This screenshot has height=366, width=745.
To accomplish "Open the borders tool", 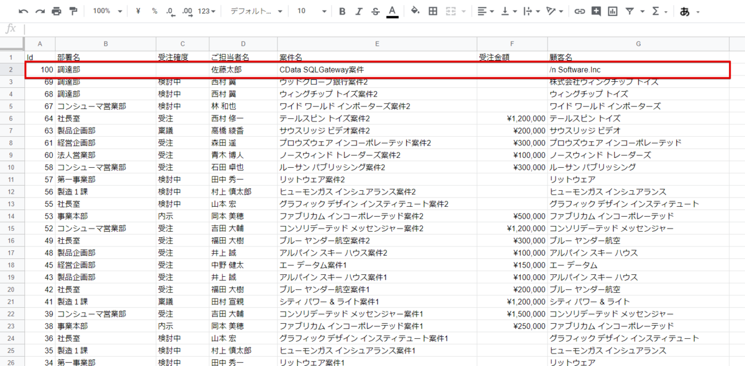I will (x=433, y=11).
